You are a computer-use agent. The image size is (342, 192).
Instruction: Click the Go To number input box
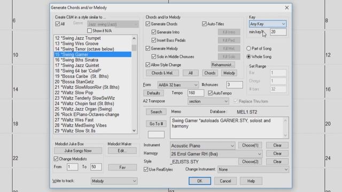(x=156, y=134)
